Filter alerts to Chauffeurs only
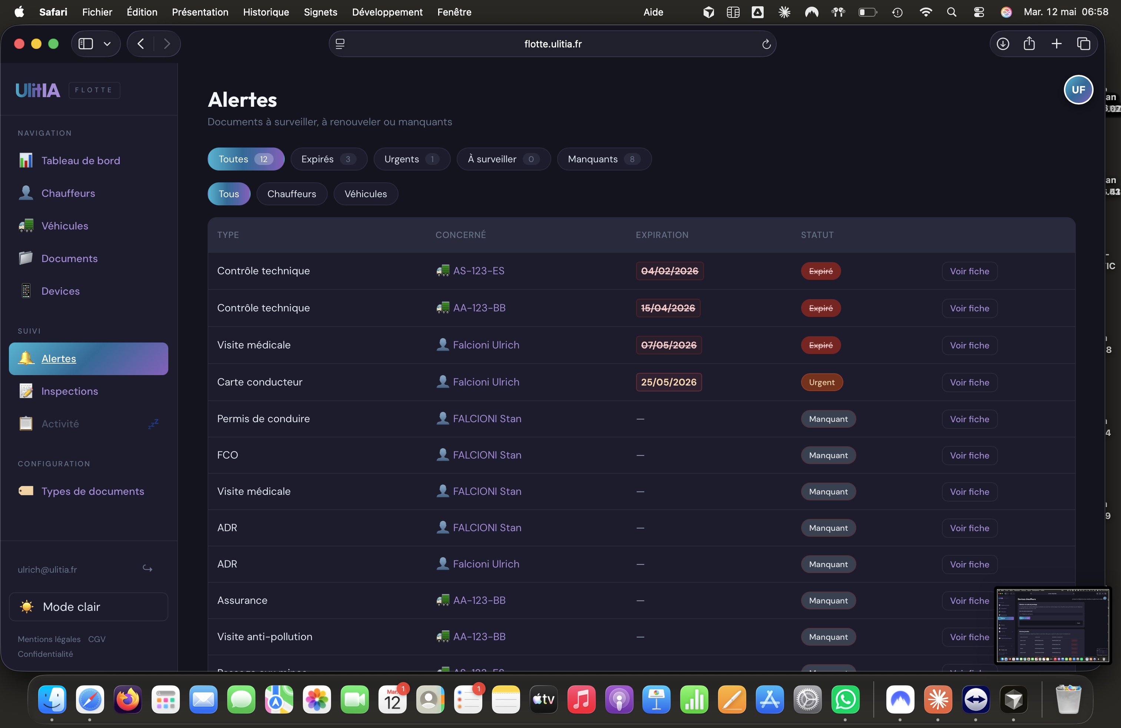 pos(291,194)
